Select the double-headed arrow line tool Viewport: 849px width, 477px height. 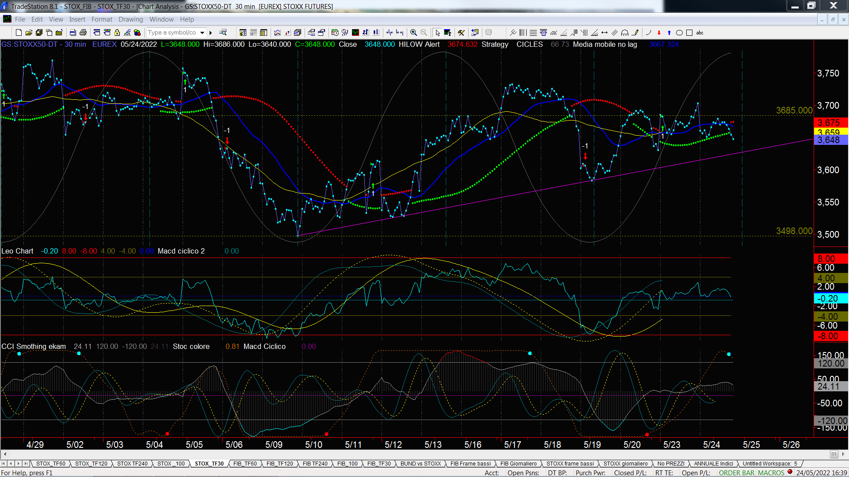604,33
